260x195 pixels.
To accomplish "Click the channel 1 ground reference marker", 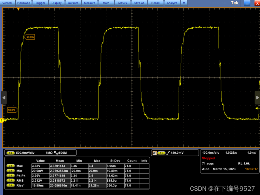I will 2,120.
